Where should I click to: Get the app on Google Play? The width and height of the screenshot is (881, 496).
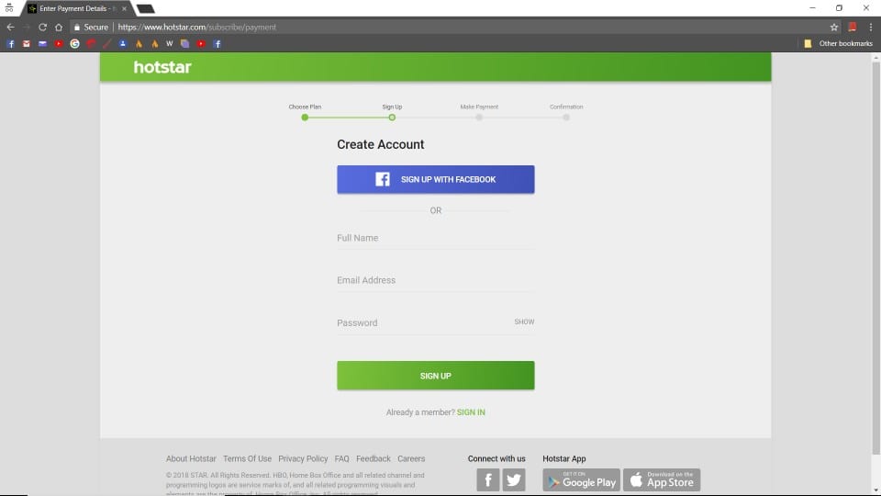pos(581,479)
